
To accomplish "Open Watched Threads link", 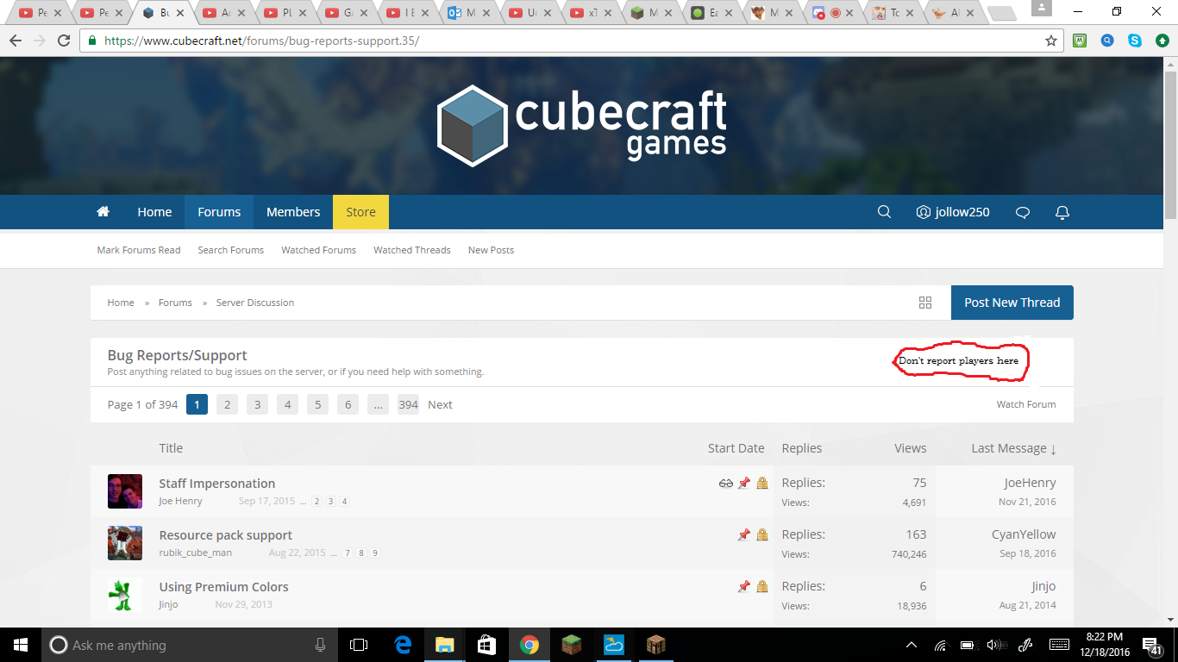I will pos(412,250).
